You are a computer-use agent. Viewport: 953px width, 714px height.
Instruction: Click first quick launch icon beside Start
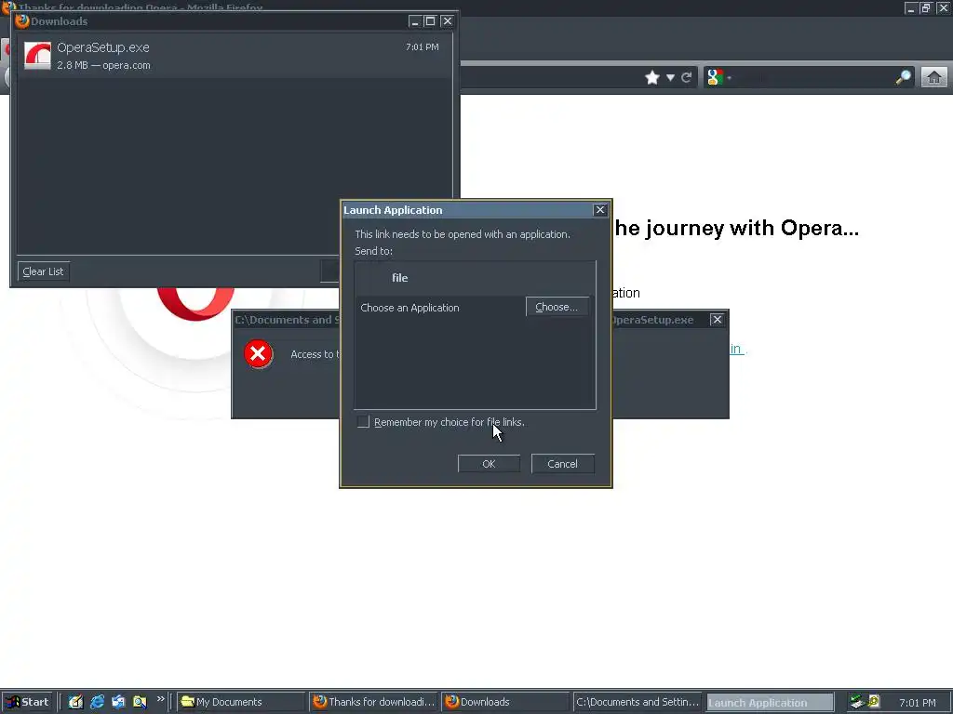[75, 702]
